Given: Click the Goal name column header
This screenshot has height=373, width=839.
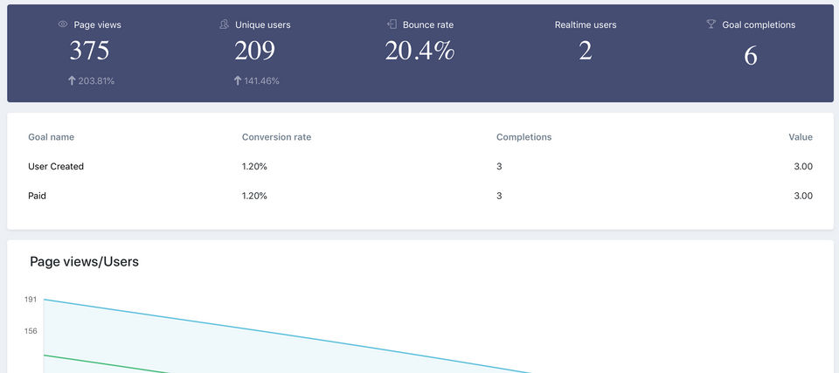Looking at the screenshot, I should click(x=51, y=137).
